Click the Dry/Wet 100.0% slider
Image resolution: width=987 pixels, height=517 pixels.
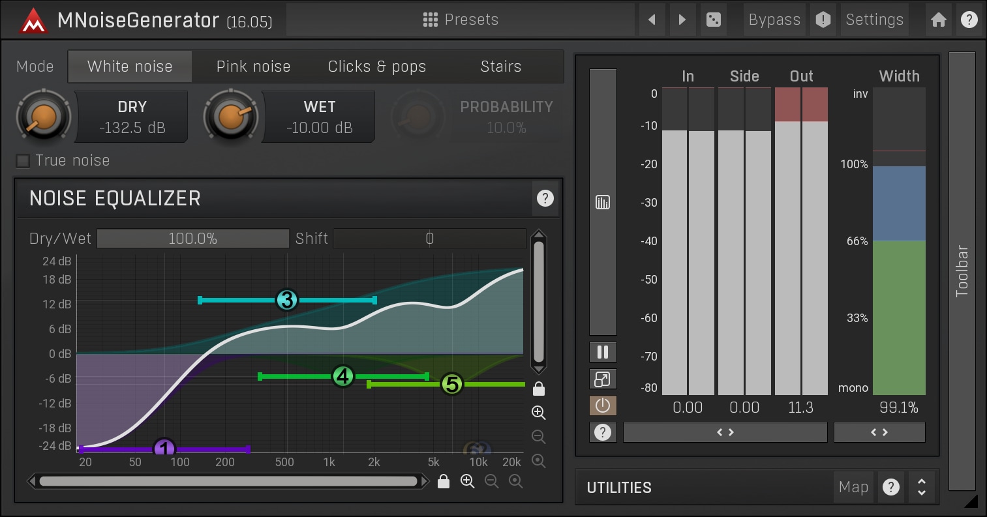193,239
